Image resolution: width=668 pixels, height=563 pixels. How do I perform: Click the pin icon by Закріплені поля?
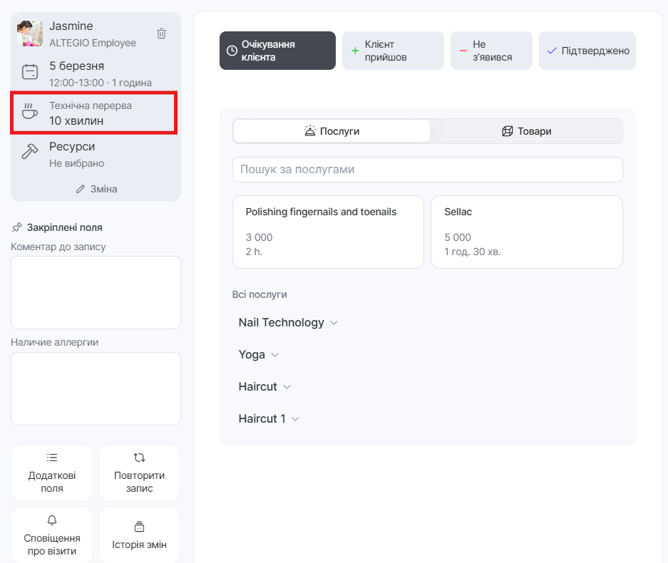click(17, 227)
